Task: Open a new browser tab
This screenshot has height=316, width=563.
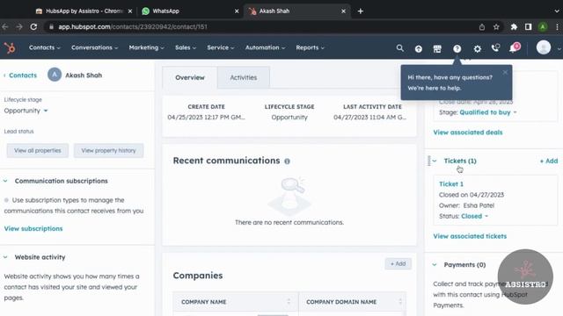Action: [x=360, y=11]
